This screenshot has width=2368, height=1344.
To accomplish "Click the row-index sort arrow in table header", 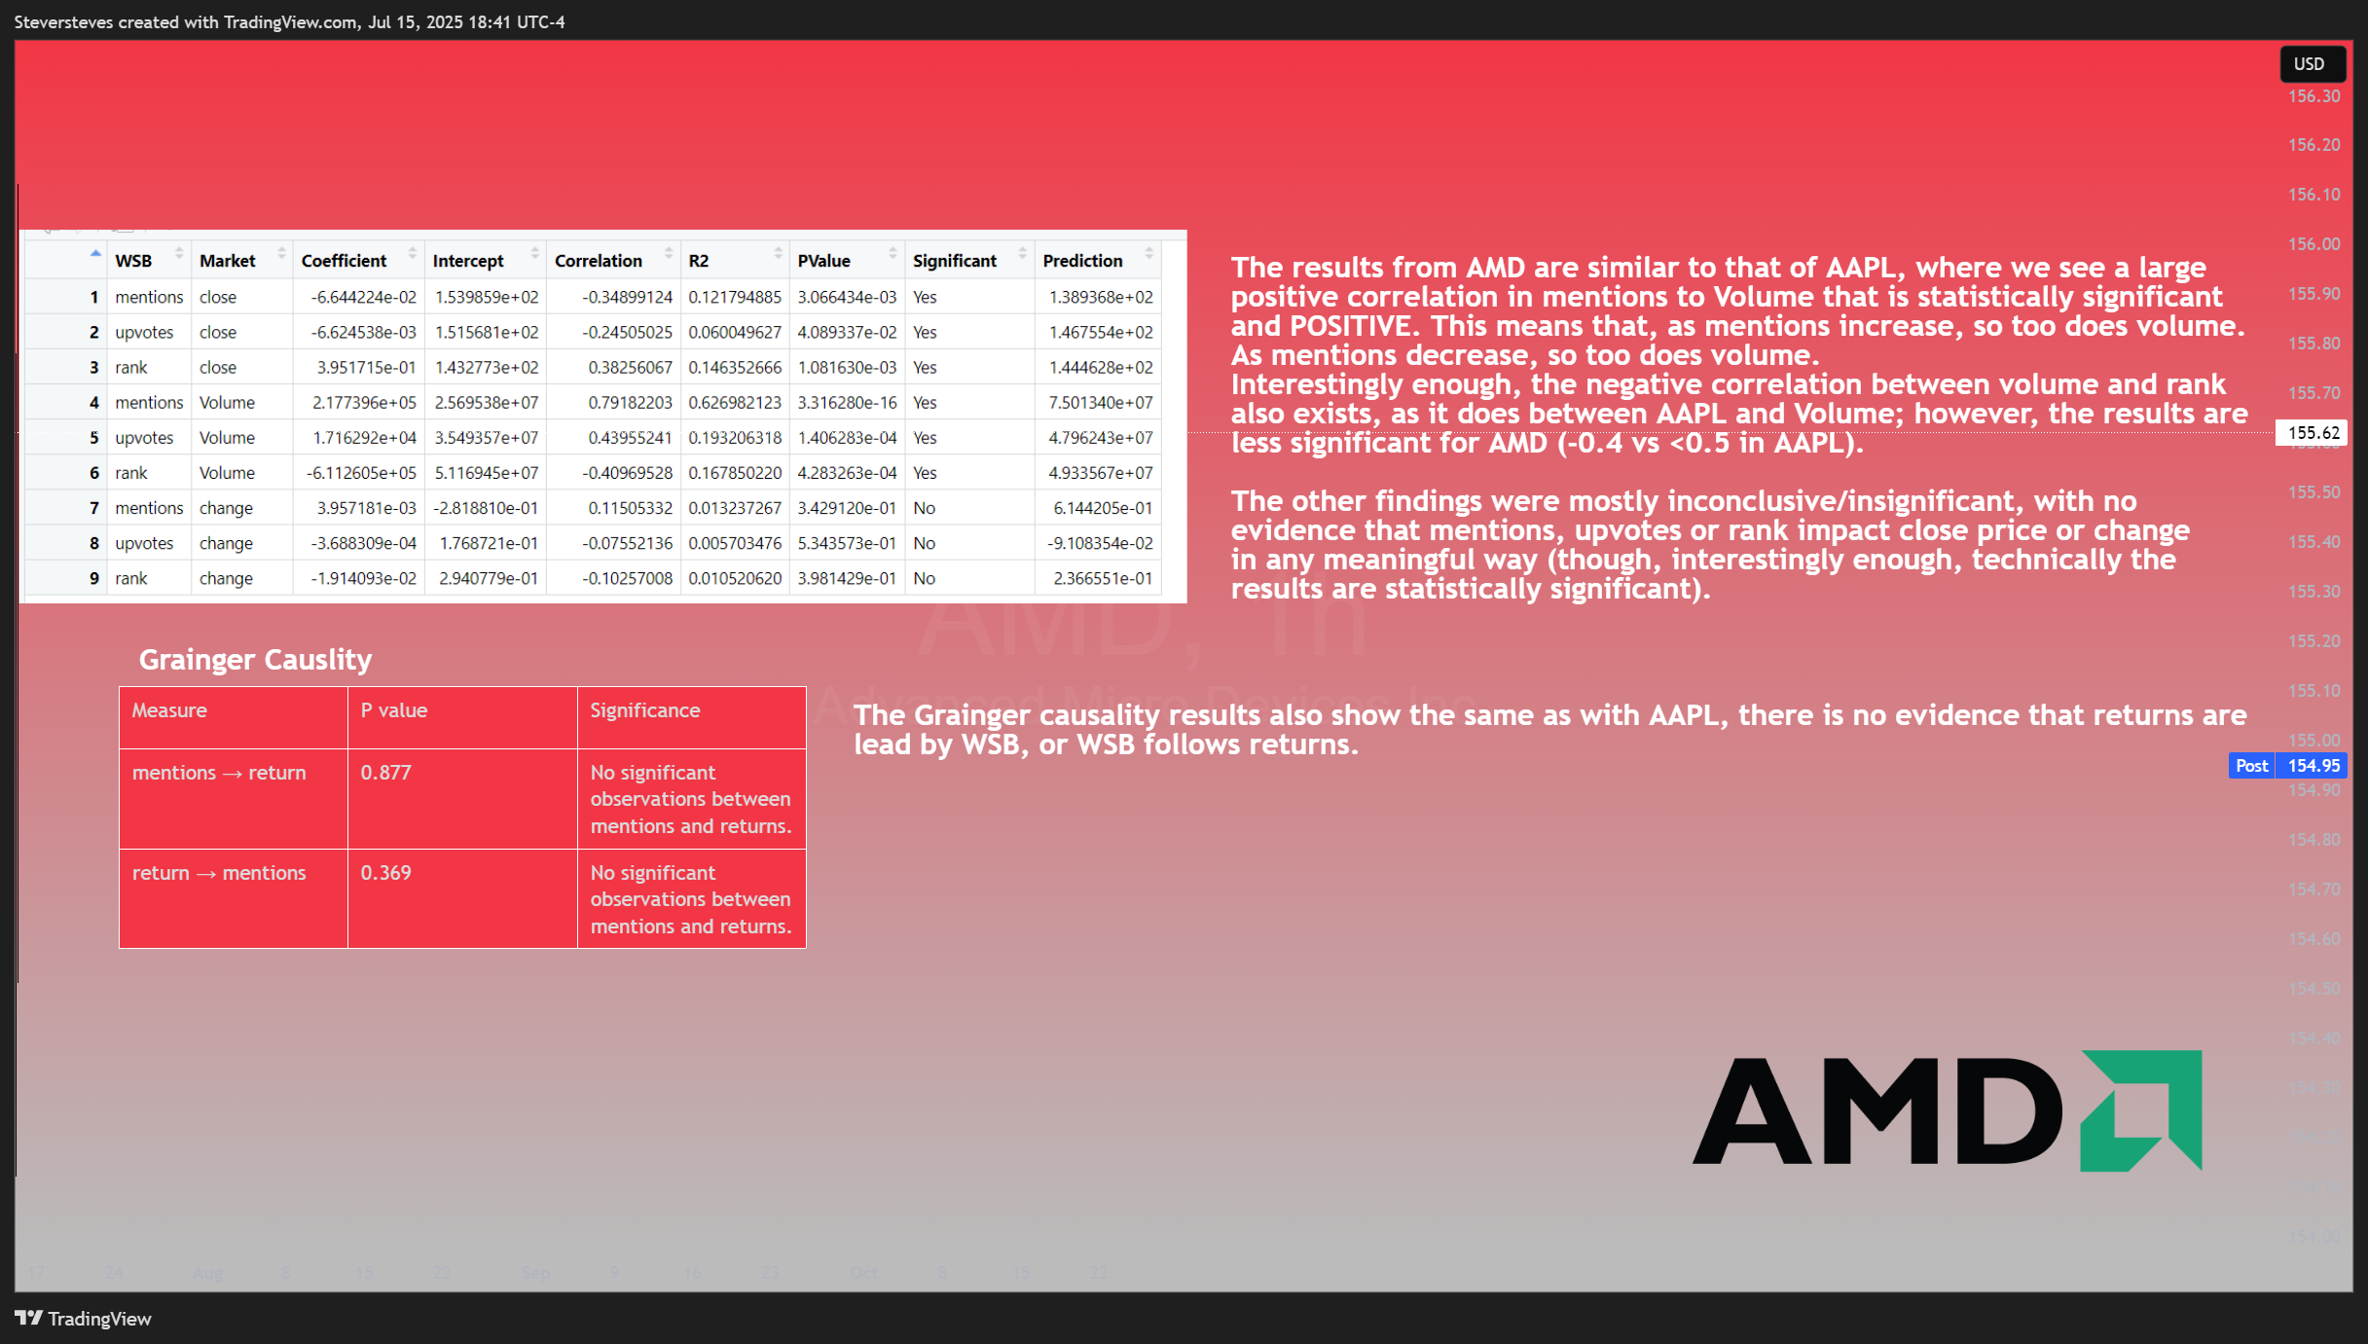I will 94,254.
